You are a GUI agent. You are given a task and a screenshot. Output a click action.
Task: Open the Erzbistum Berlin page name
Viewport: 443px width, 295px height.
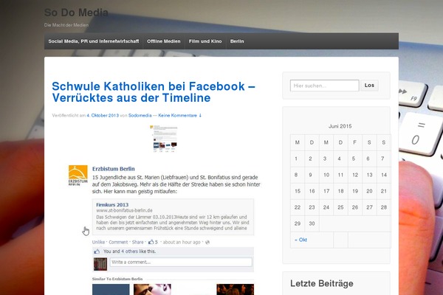coord(113,169)
